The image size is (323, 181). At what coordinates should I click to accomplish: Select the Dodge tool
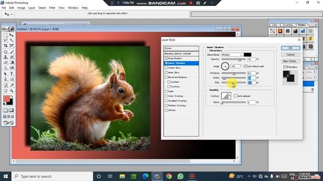[x=12, y=67]
